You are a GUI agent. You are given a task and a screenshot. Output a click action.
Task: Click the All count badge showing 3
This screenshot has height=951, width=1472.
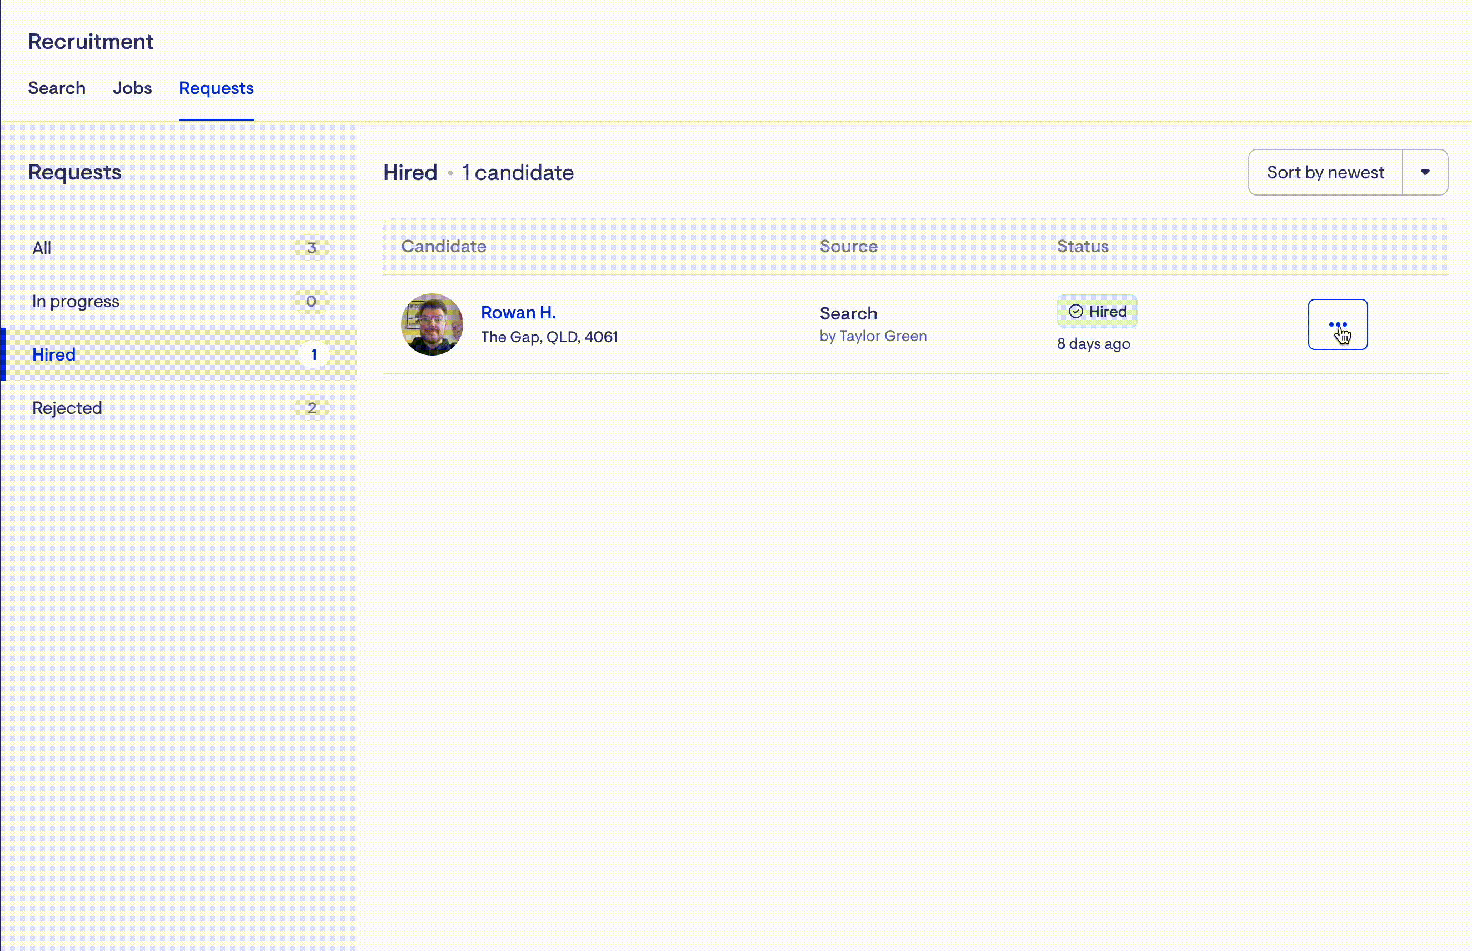311,248
